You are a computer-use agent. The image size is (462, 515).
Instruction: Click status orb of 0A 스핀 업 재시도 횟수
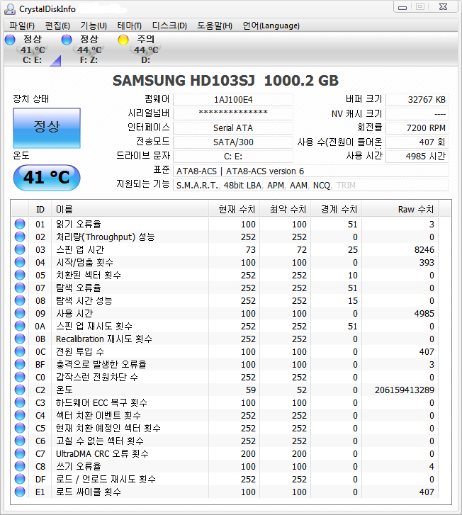click(x=20, y=326)
